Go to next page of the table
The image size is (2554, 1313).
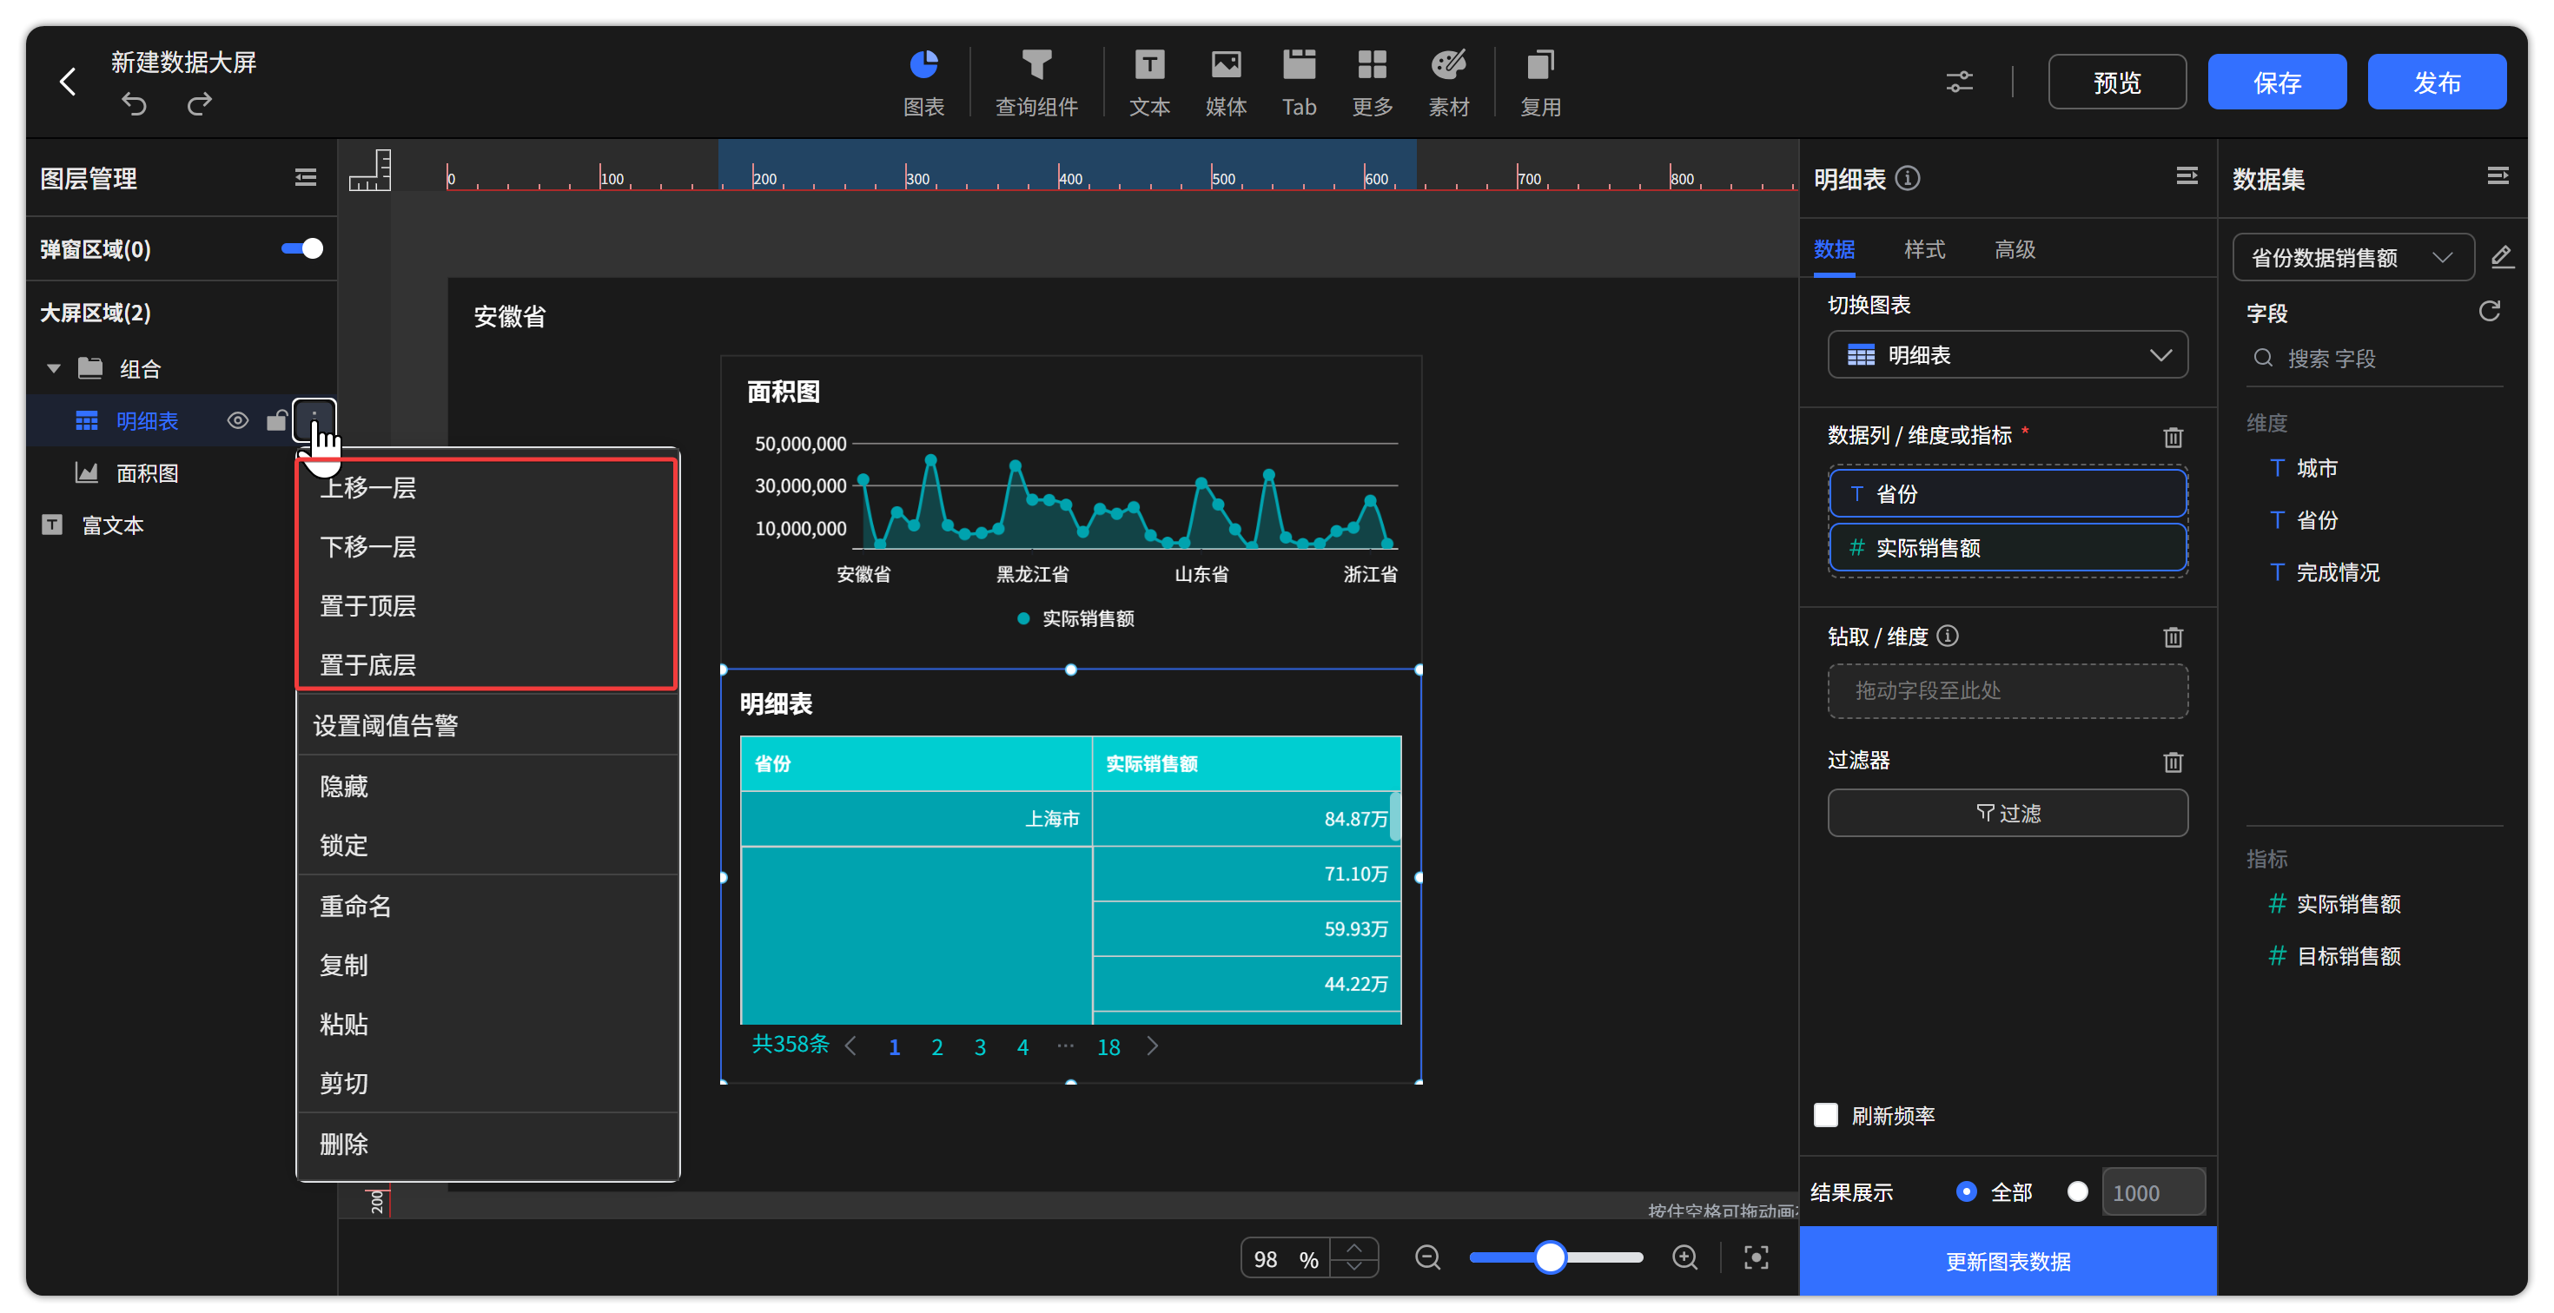click(x=1152, y=1046)
